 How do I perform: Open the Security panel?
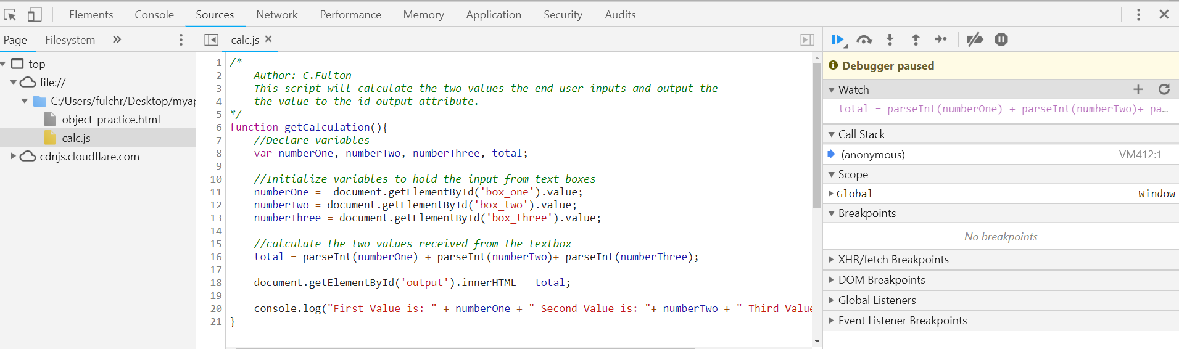563,14
